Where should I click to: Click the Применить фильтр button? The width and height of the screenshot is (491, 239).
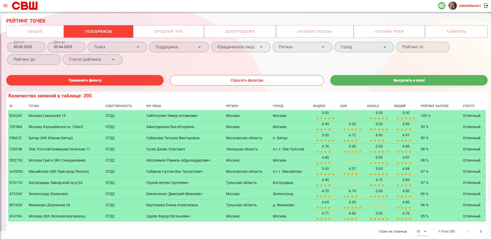click(85, 80)
